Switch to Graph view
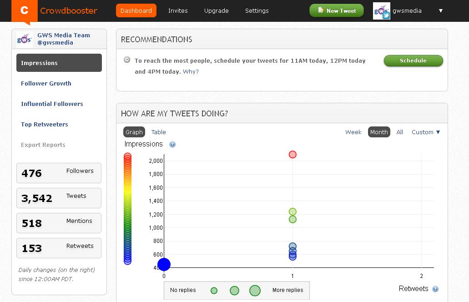Viewport: 469px width, 302px height. pos(134,132)
